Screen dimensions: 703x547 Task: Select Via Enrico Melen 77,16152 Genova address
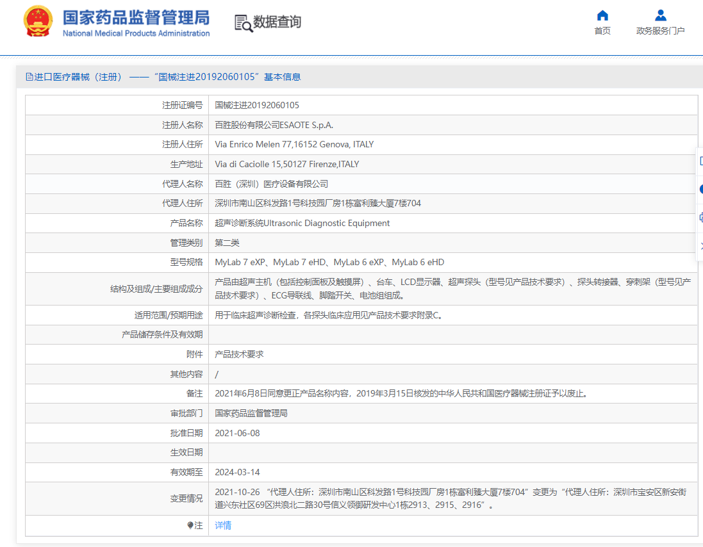click(x=294, y=144)
